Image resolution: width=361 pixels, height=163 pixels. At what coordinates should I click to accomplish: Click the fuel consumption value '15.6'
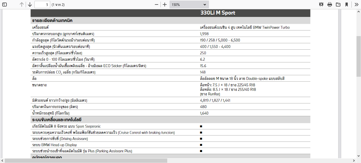[x=203, y=66]
